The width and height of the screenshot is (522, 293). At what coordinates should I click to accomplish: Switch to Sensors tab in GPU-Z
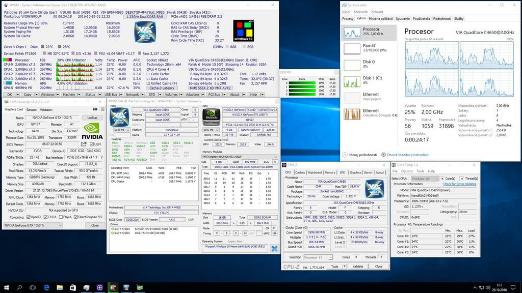[x=31, y=110]
